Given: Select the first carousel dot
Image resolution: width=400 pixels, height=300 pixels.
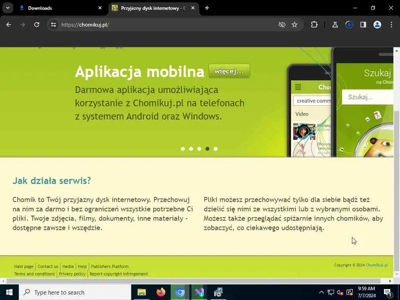Looking at the screenshot, I should tap(183, 149).
